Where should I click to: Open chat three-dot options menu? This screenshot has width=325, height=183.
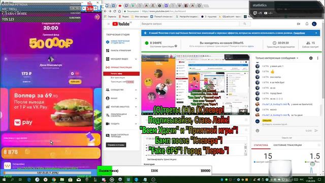pos(317,58)
